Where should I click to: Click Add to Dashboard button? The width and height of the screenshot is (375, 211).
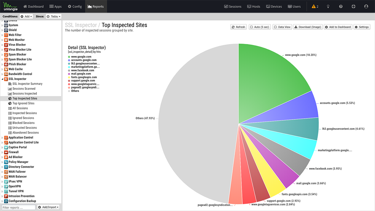pyautogui.click(x=338, y=27)
